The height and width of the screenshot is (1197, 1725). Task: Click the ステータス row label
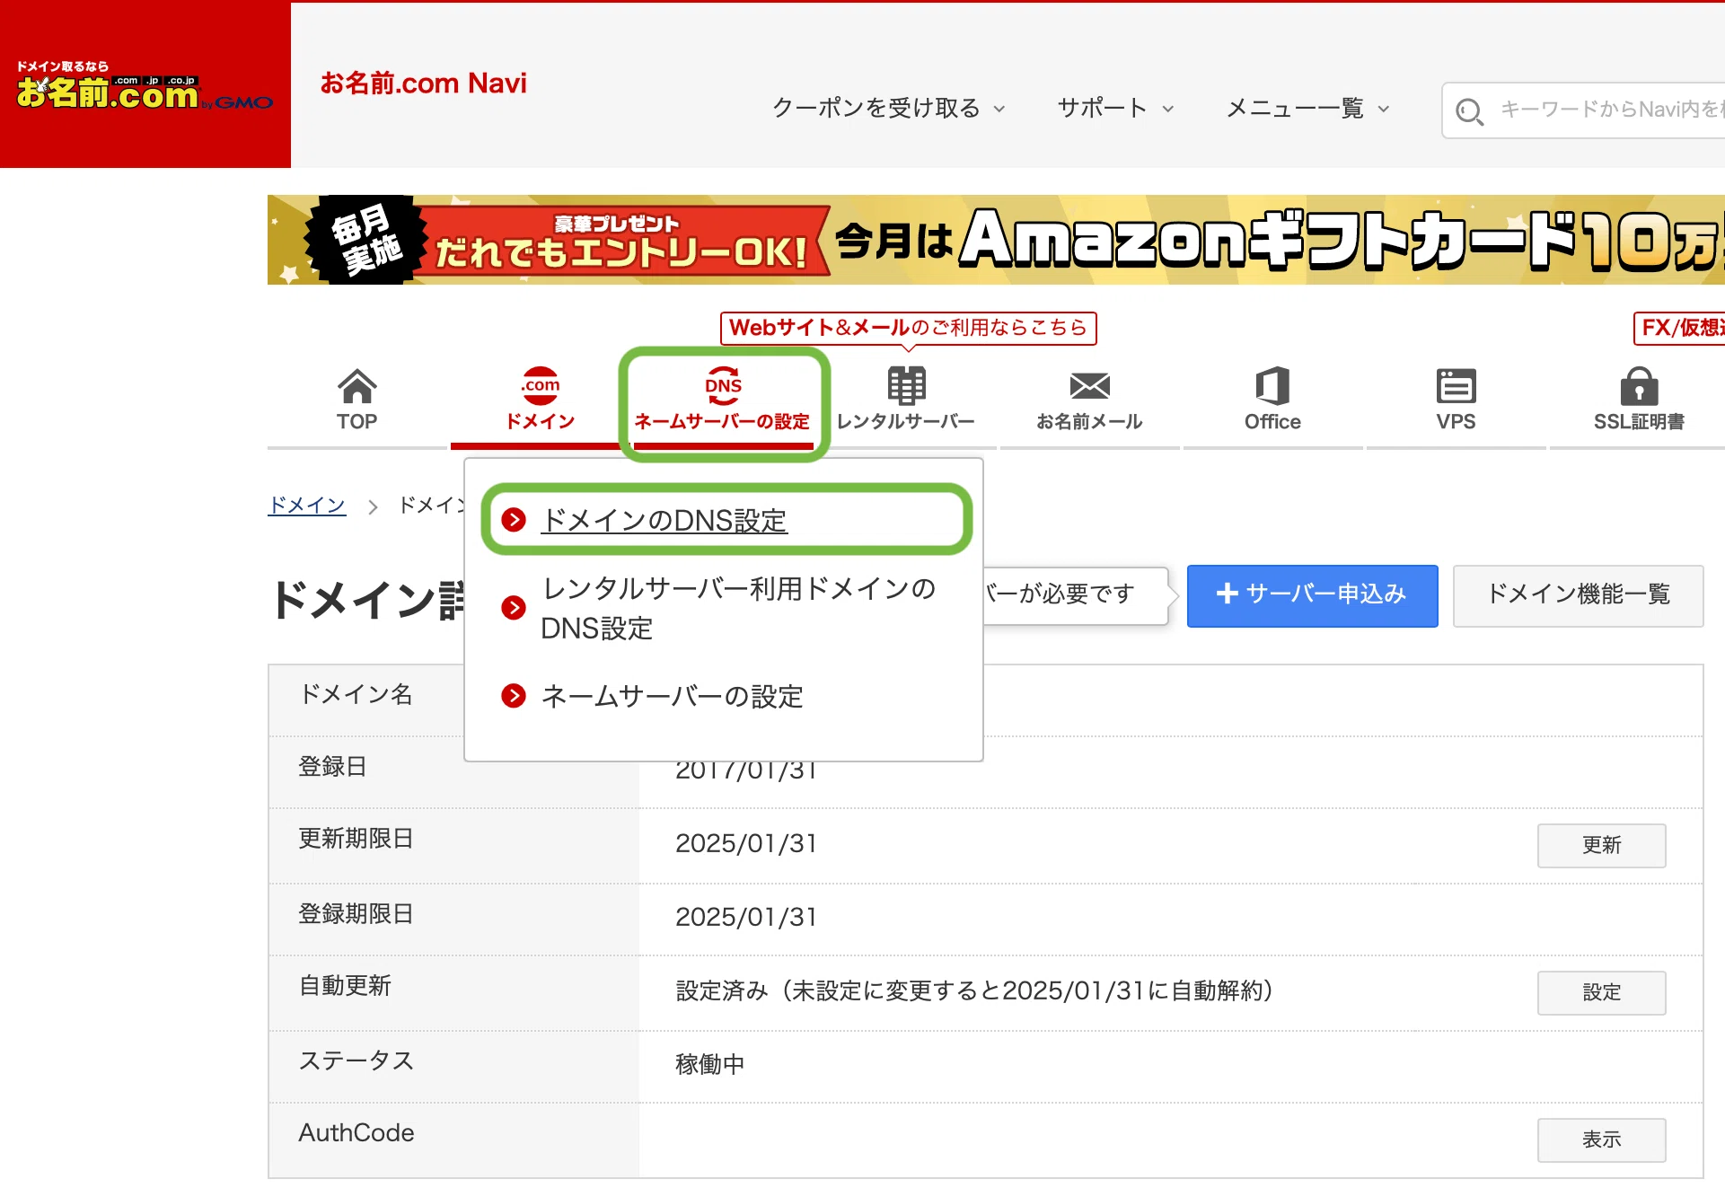(x=356, y=1061)
